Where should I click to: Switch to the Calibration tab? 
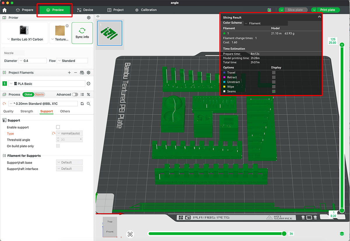[x=146, y=10]
